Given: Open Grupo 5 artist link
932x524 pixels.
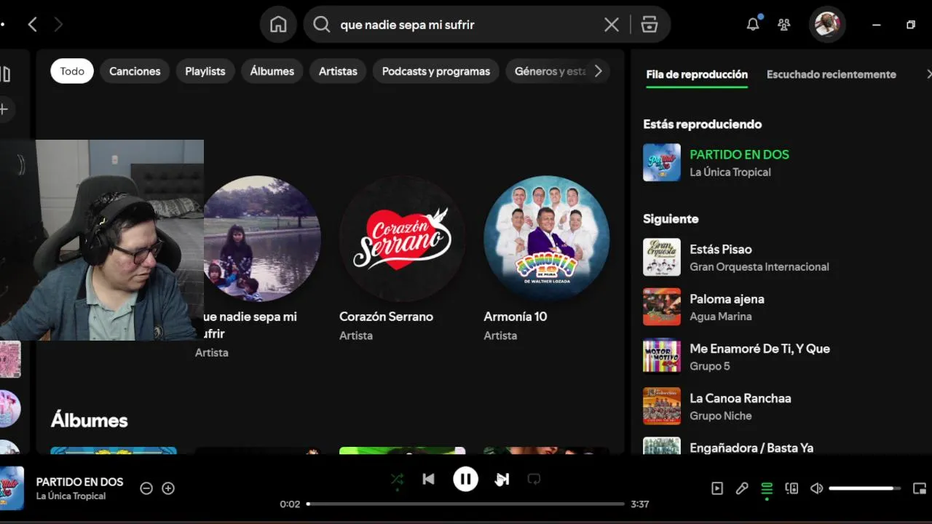Looking at the screenshot, I should click(x=710, y=366).
